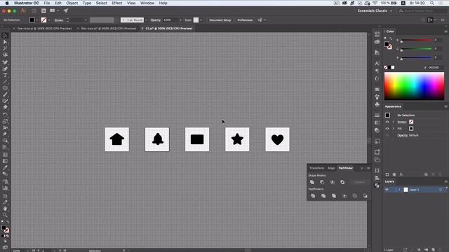The height and width of the screenshot is (252, 449).
Task: Activate the Type tool
Action: click(x=5, y=76)
